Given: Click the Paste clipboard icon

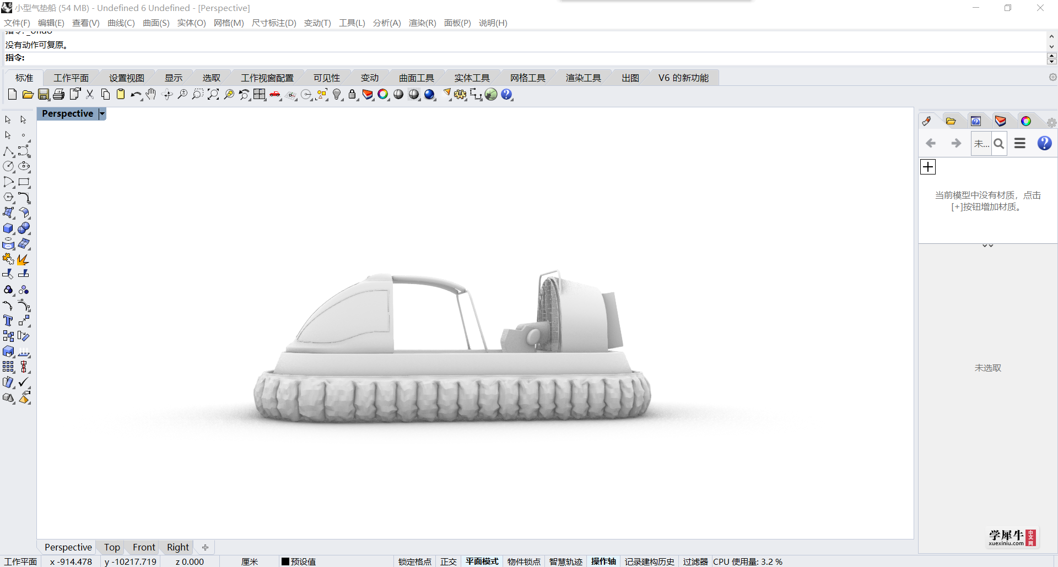Looking at the screenshot, I should (x=120, y=95).
